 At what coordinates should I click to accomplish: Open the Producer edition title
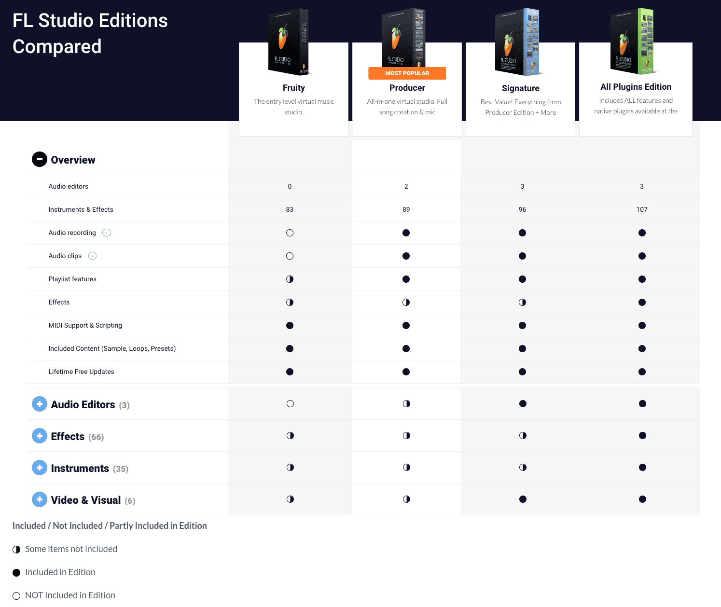pos(407,88)
